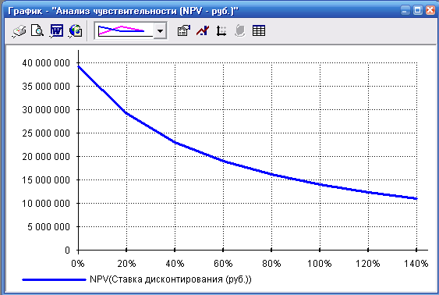The height and width of the screenshot is (295, 439).
Task: Click the greyed-out 3D shape icon
Action: point(240,30)
